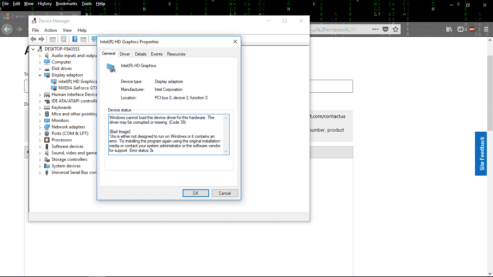Expand the Network adapters category
This screenshot has width=493, height=277.
point(40,127)
